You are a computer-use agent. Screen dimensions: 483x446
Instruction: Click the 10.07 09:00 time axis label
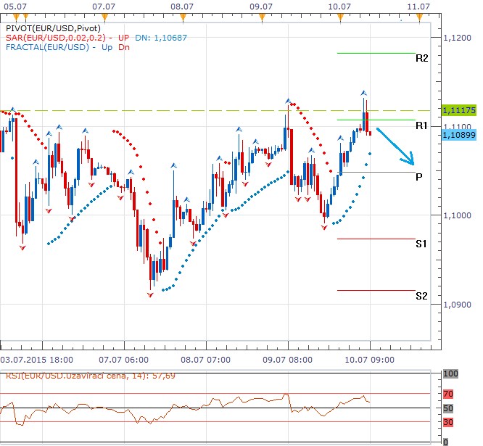click(369, 360)
